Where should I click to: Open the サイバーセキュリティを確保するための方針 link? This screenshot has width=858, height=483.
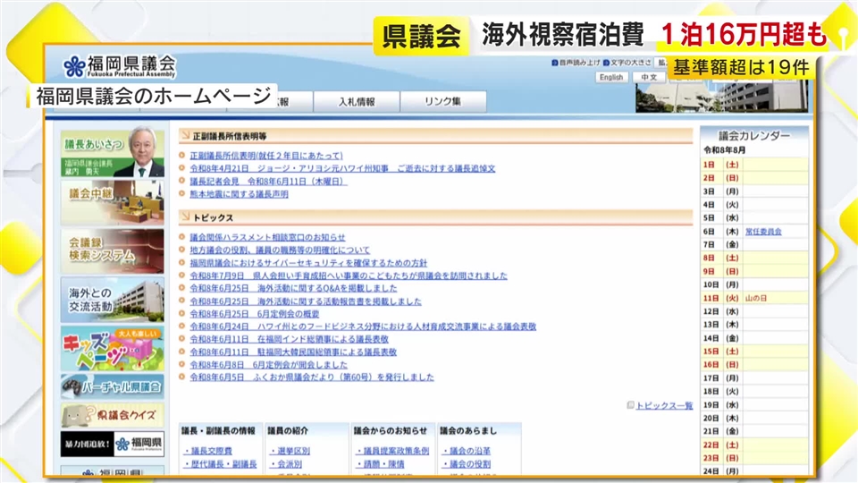tap(308, 263)
